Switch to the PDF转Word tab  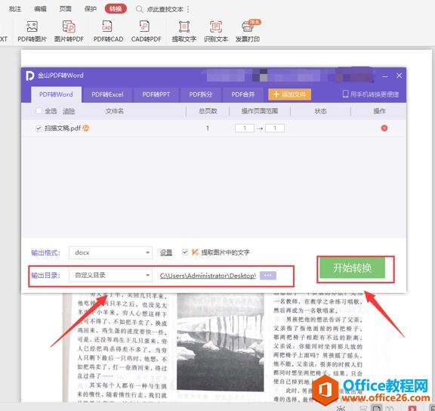56,94
